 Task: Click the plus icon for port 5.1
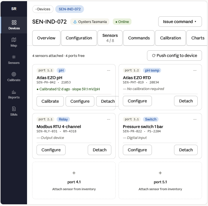point(160,173)
